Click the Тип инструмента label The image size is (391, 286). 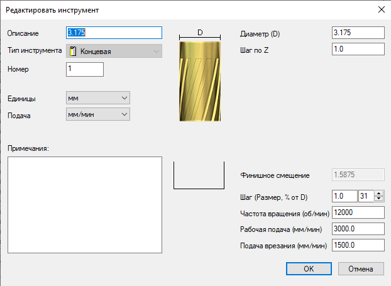(35, 50)
